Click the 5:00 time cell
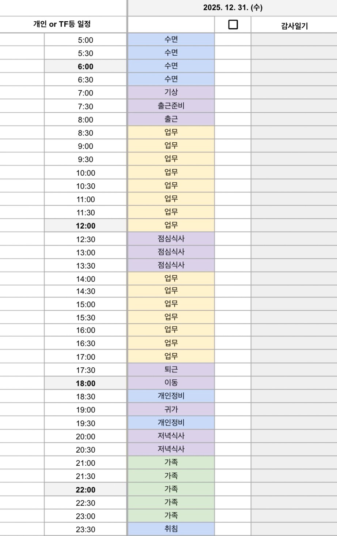The image size is (337, 536). [x=86, y=40]
